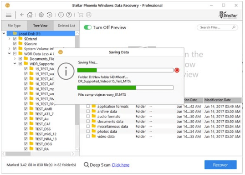Click the search magnifier icon in Search Files

click(x=234, y=27)
